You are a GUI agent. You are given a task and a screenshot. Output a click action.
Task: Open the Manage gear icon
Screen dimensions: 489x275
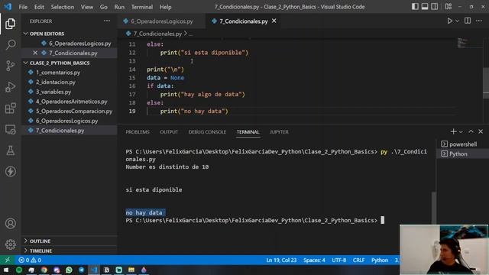click(x=10, y=244)
